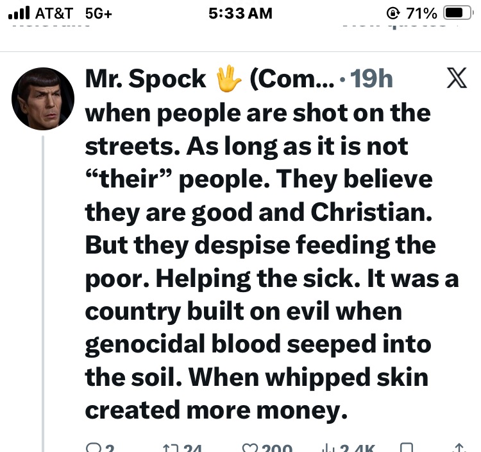The width and height of the screenshot is (481, 452).
Task: Bookmark this post
Action: [405, 448]
